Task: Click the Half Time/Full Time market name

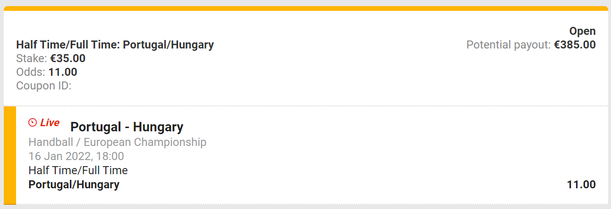Action: pos(78,170)
